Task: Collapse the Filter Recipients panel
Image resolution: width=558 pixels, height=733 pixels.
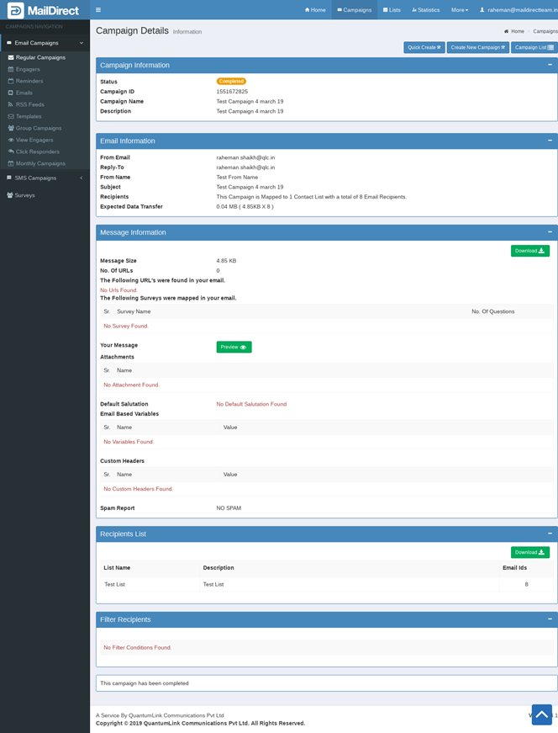Action: pyautogui.click(x=550, y=619)
